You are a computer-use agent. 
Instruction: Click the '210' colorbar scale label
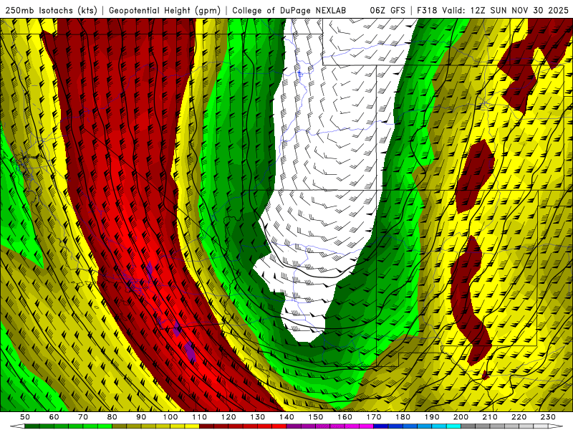coord(490,417)
